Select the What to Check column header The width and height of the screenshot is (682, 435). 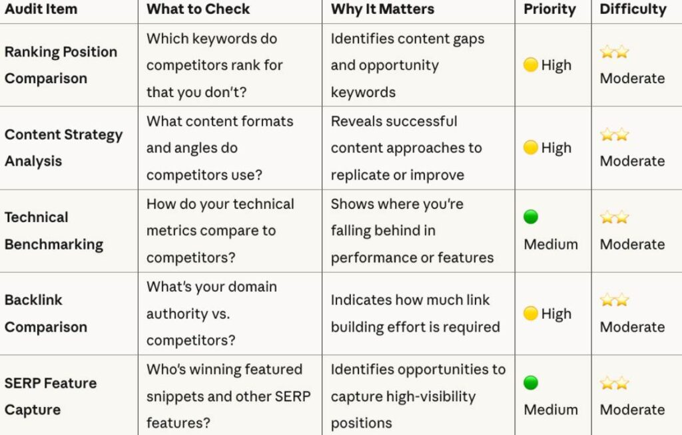(198, 9)
